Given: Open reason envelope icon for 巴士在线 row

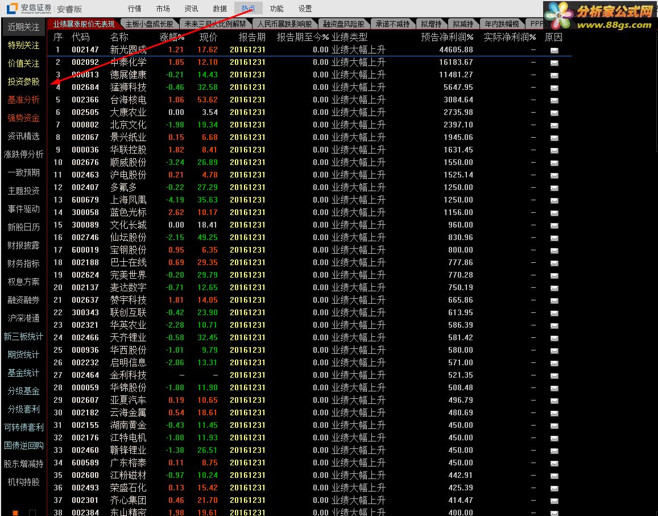Looking at the screenshot, I should (554, 263).
